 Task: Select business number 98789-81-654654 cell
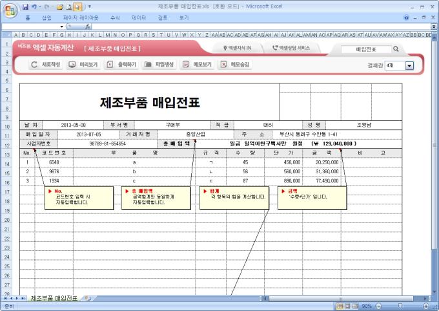click(108, 144)
